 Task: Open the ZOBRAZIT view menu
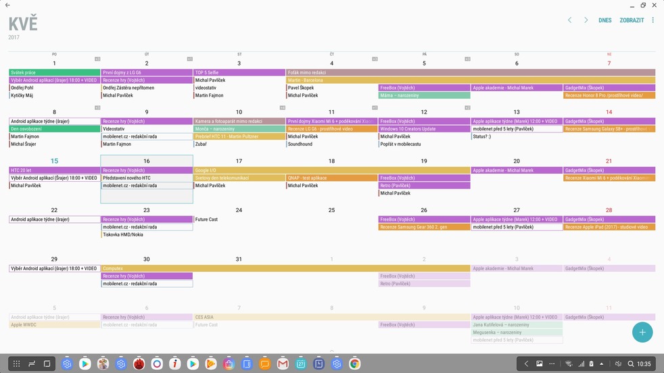[632, 20]
